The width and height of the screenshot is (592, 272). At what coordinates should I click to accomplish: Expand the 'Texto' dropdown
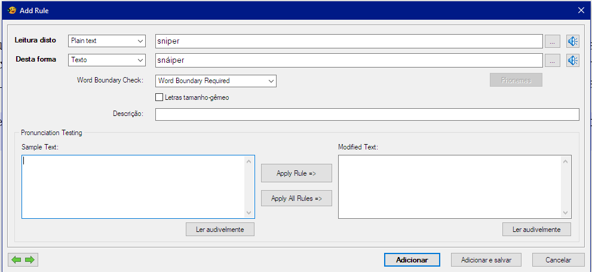(107, 60)
